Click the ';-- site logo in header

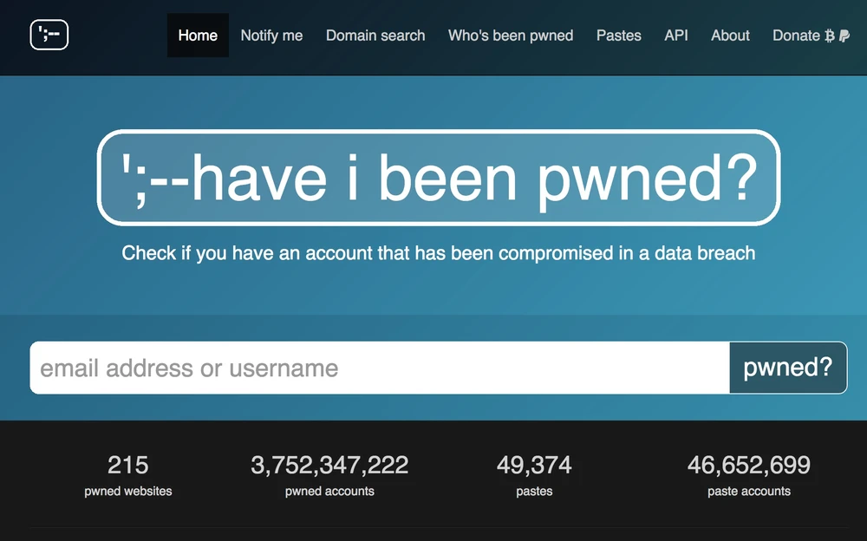coord(49,35)
